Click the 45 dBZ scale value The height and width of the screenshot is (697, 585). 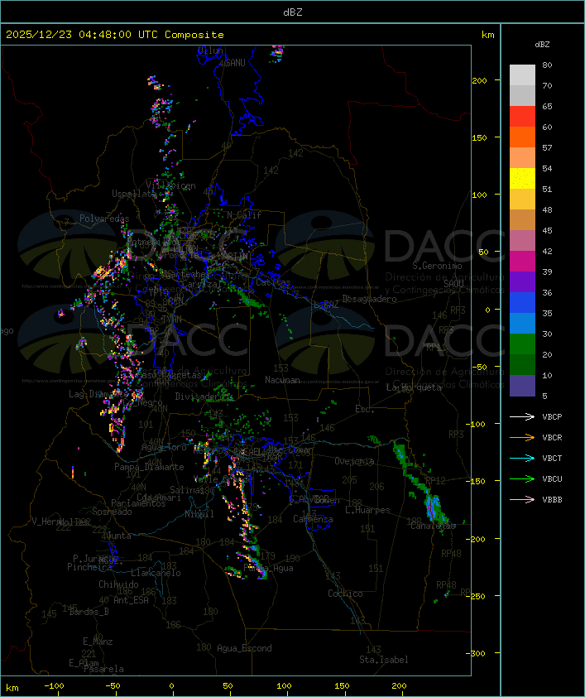tap(547, 230)
